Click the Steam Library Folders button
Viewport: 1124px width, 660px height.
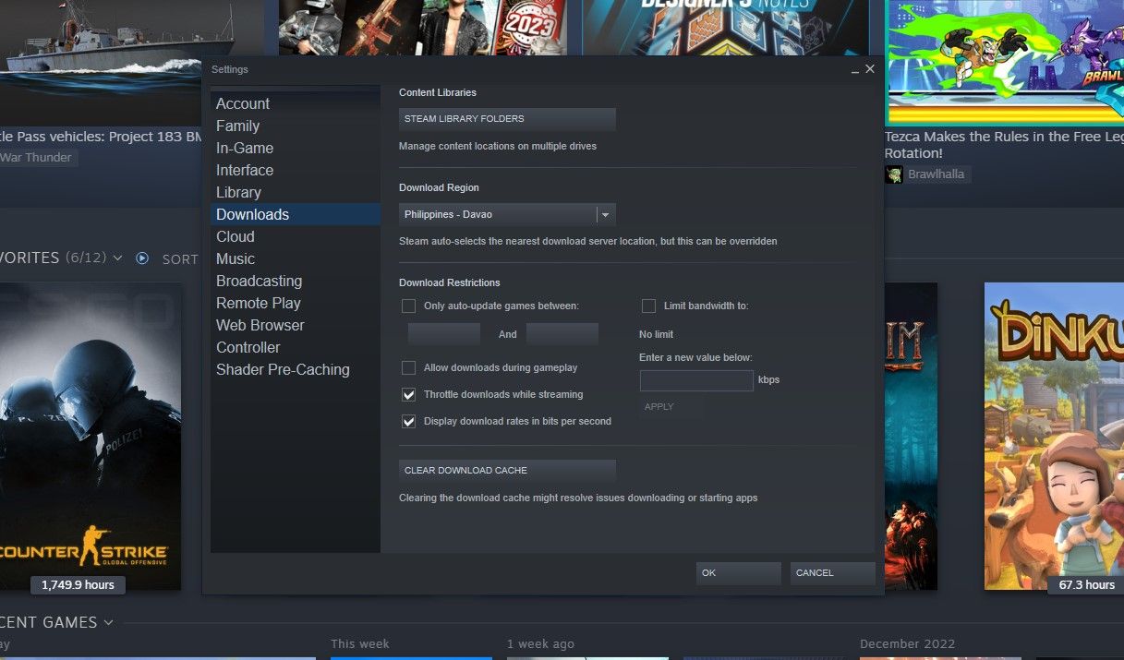click(507, 119)
